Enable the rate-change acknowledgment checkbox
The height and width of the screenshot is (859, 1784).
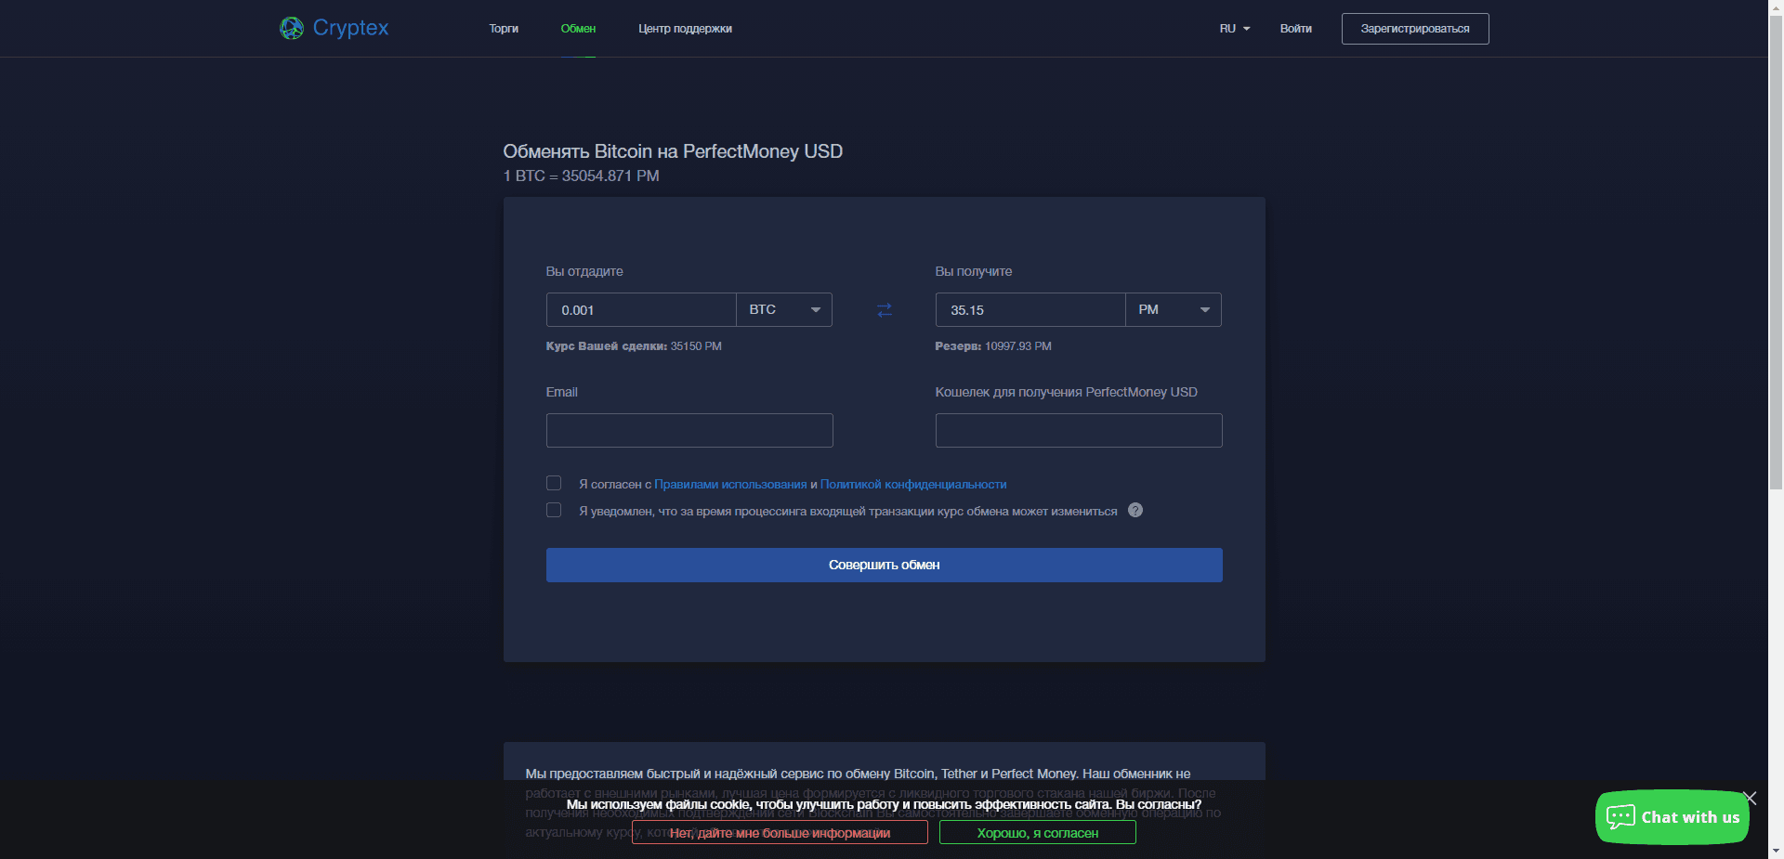coord(553,510)
